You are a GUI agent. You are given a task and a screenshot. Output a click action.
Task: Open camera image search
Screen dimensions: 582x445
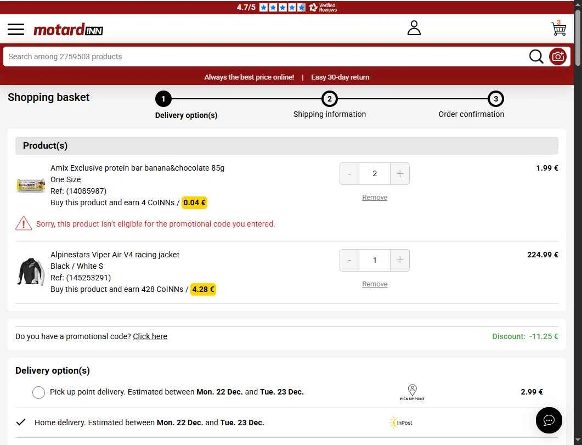[557, 57]
